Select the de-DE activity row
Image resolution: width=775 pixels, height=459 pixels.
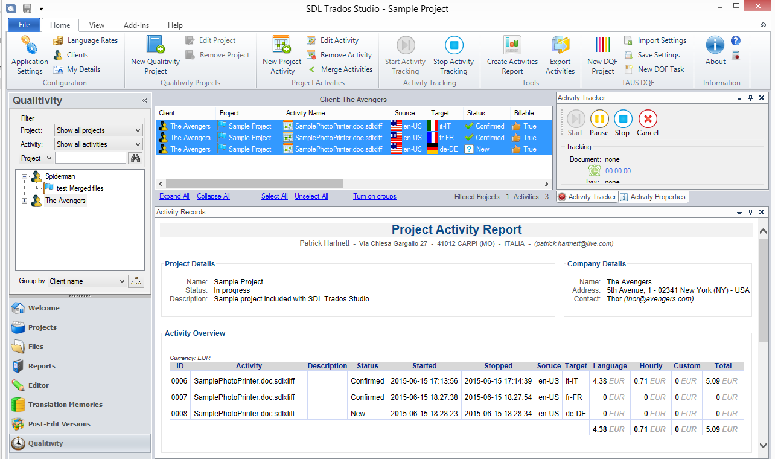353,149
